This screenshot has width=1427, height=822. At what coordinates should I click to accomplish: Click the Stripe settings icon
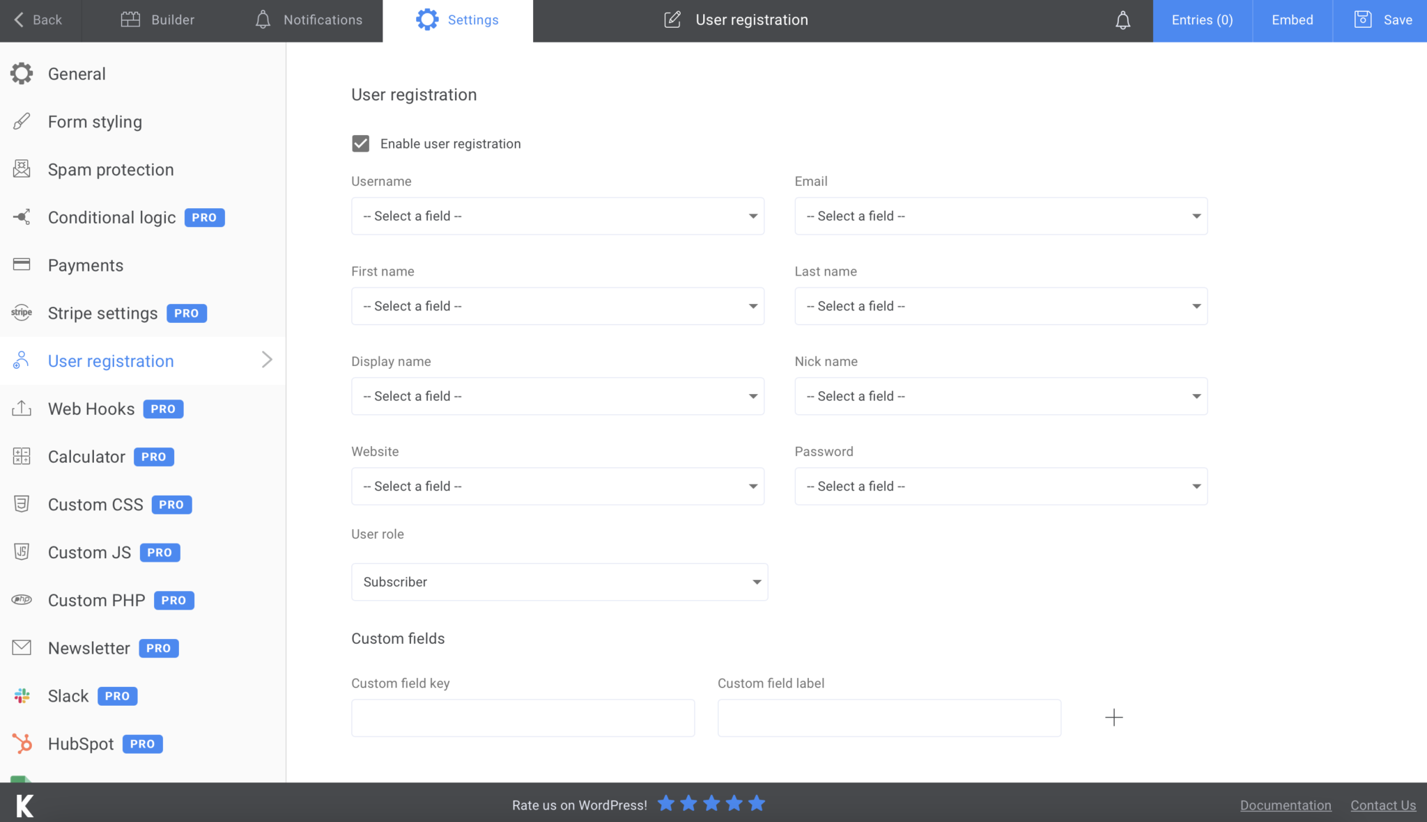tap(22, 313)
